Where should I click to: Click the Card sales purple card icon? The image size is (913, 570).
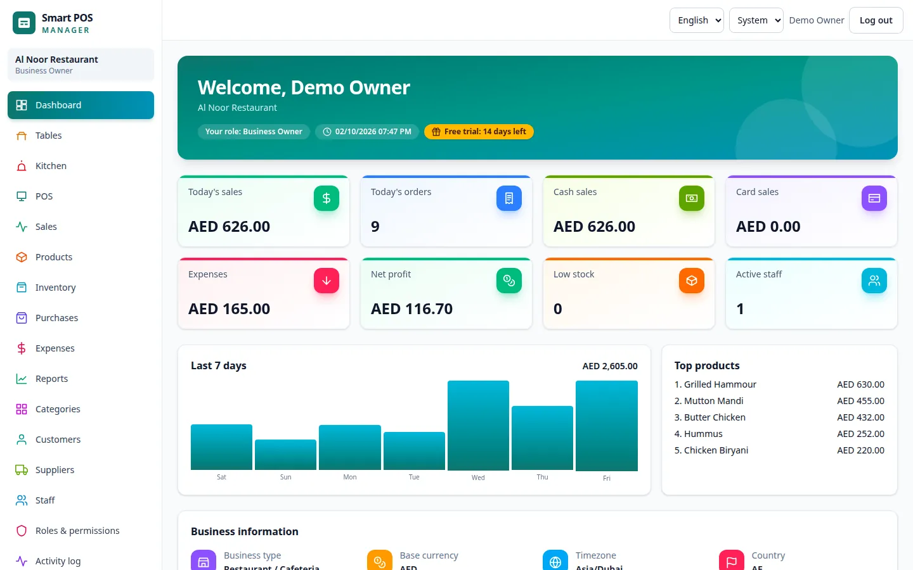[x=874, y=198]
